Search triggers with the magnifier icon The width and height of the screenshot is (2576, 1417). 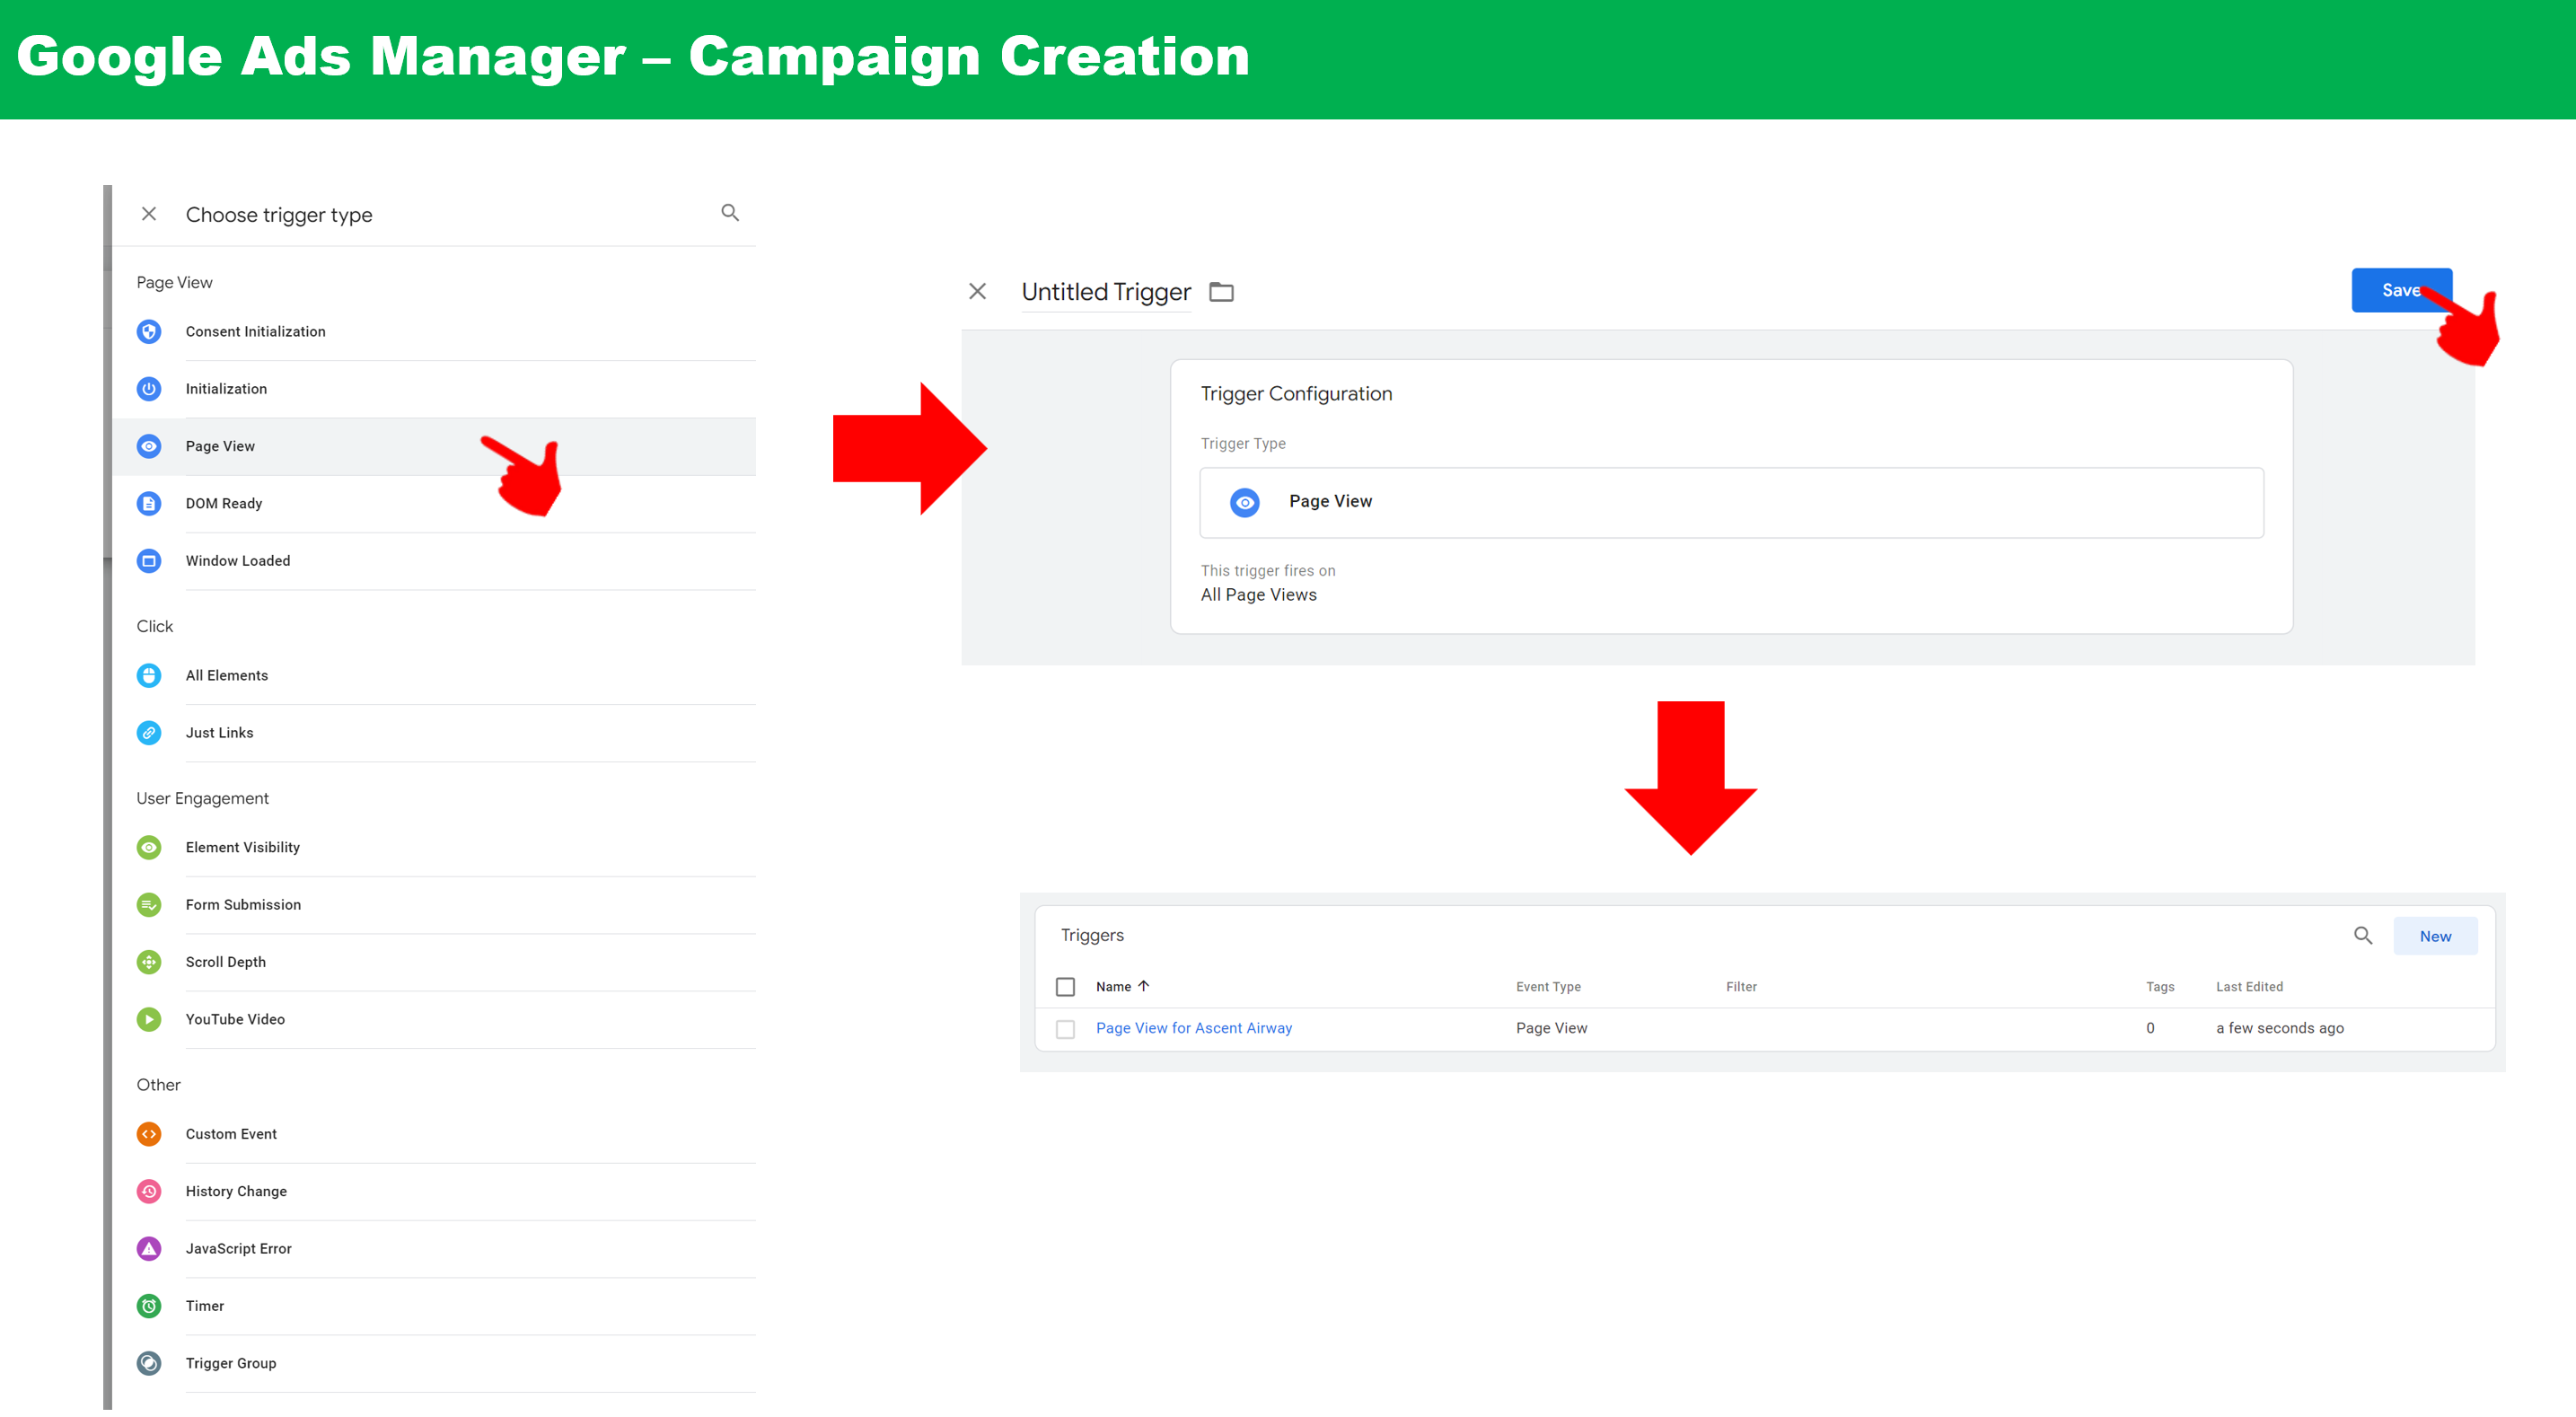coord(2362,936)
